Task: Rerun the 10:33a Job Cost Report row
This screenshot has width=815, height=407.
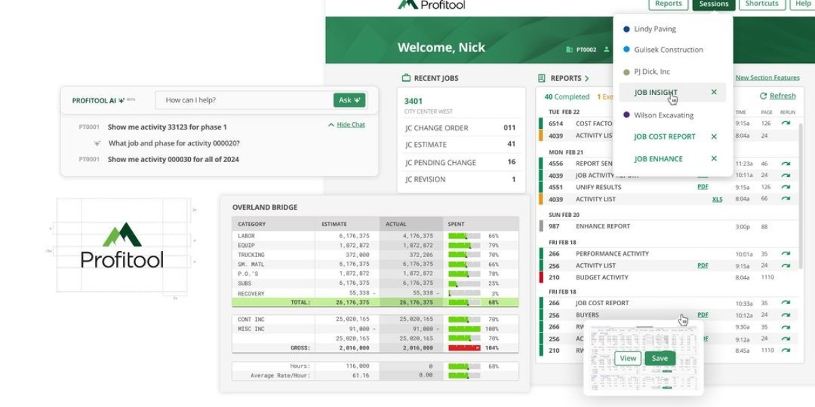Action: (x=786, y=303)
